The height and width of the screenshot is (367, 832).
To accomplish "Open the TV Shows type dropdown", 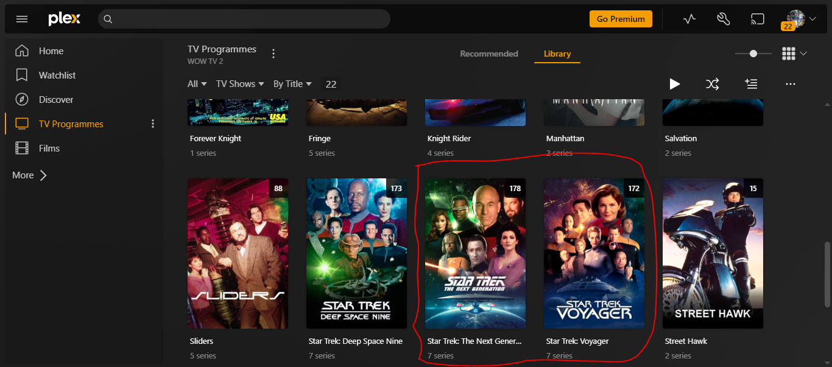I will pos(240,84).
